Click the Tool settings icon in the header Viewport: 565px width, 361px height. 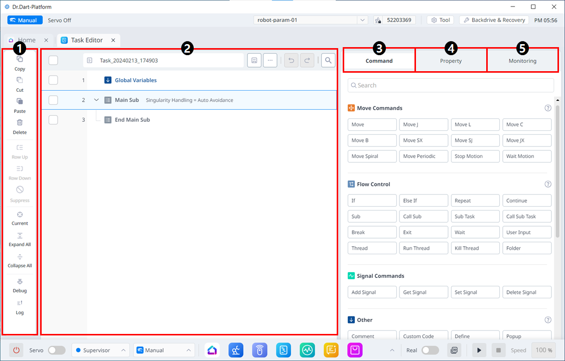tap(440, 20)
